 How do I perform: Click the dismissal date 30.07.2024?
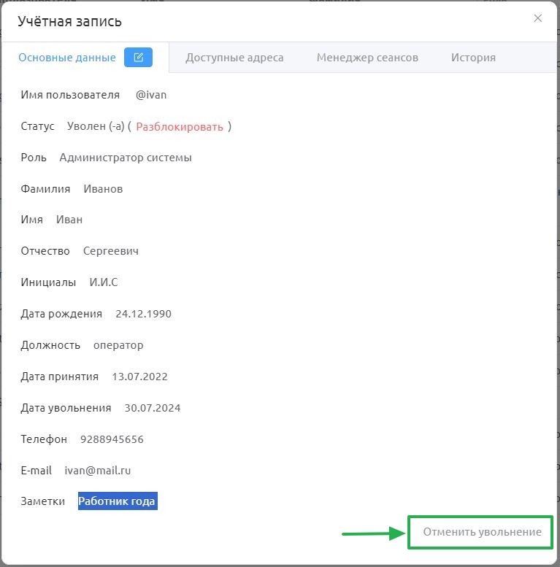[x=153, y=408]
